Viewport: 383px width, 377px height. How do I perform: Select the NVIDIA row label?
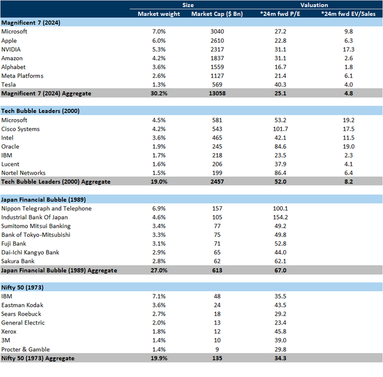(x=11, y=49)
